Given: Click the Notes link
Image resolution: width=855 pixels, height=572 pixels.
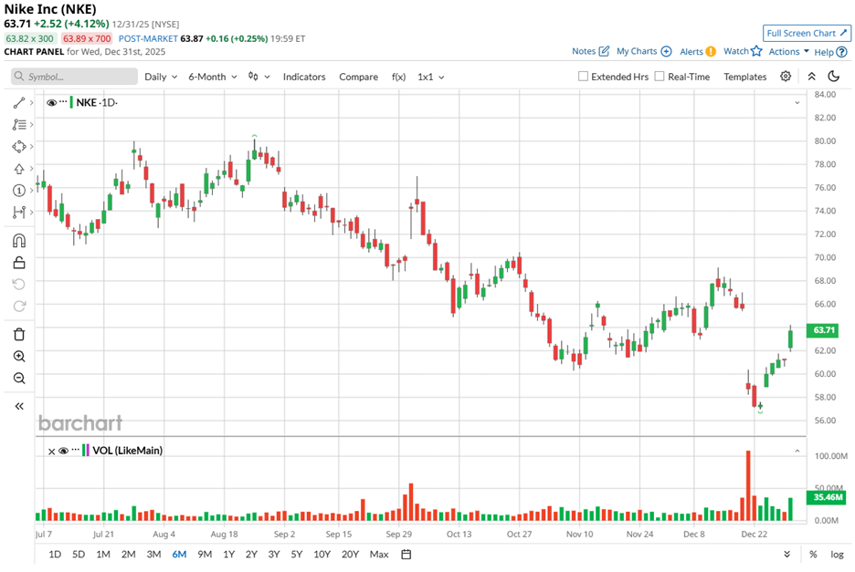Looking at the screenshot, I should (584, 51).
